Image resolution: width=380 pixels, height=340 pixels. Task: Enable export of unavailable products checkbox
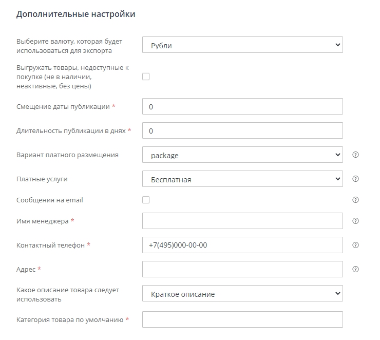coord(146,77)
